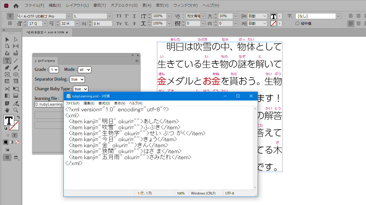Enable the 縦中横 checkbox
Screen dimensions: 366x205
(x=297, y=24)
